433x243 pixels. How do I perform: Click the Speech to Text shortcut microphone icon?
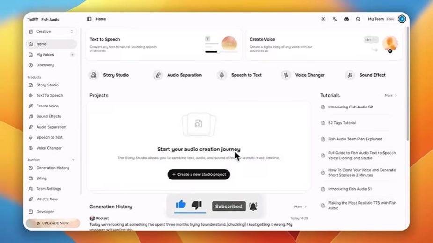222,75
